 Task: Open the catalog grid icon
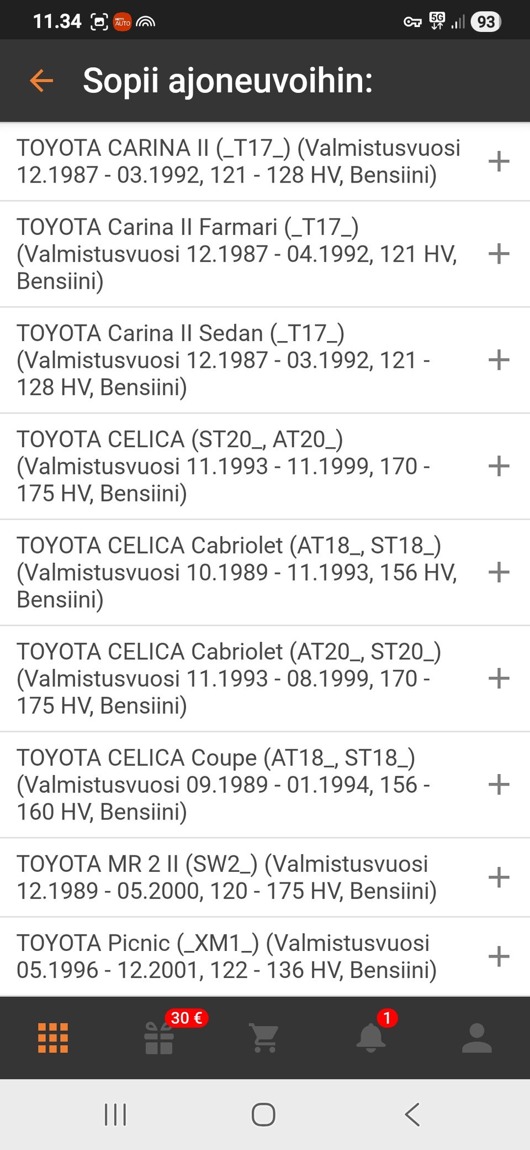click(x=53, y=1038)
